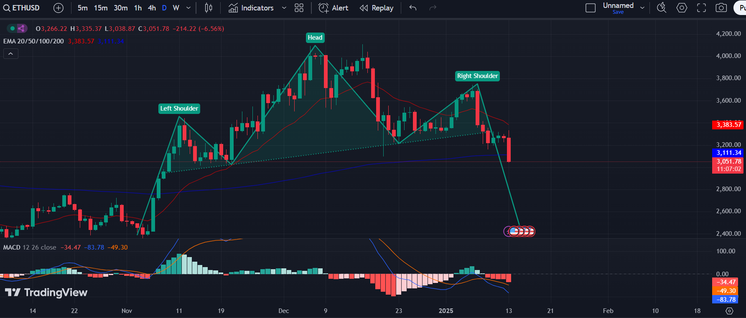Save the Unnamed layout
The width and height of the screenshot is (746, 318).
618,12
